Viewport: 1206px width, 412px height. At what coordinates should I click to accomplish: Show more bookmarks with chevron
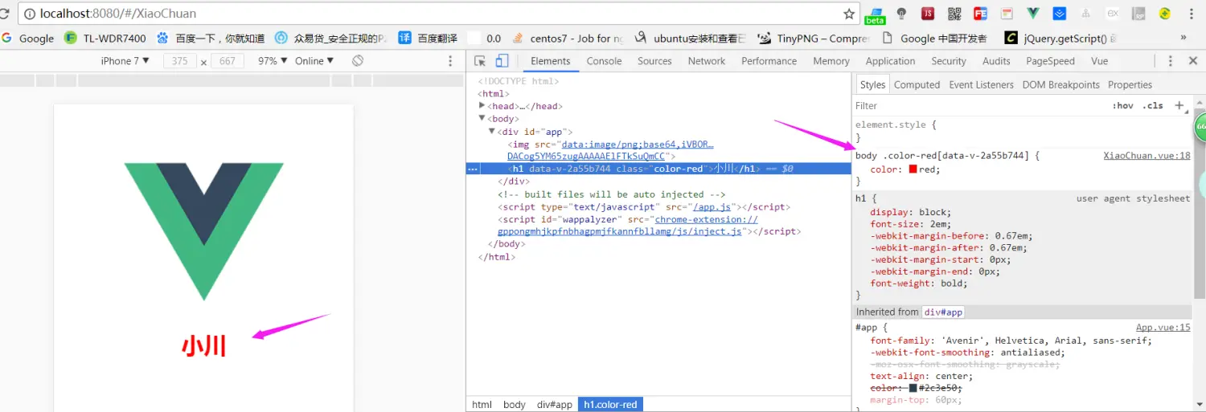point(1183,37)
